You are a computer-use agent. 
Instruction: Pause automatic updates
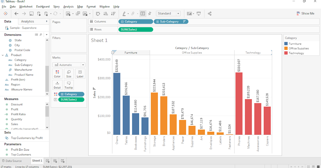[x=46, y=13]
